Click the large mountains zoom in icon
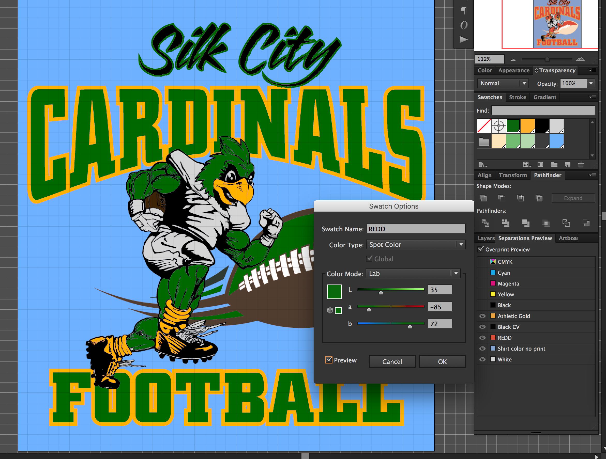 [x=580, y=59]
